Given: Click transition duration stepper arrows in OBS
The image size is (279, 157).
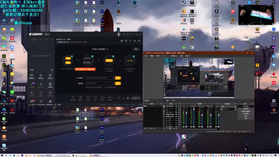Looking at the screenshot, I should coord(235,109).
